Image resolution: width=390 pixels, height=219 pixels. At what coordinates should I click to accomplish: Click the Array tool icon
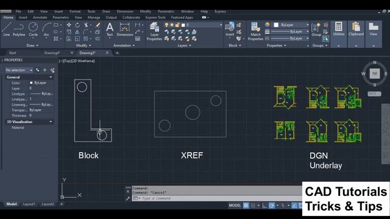pyautogui.click(x=86, y=39)
